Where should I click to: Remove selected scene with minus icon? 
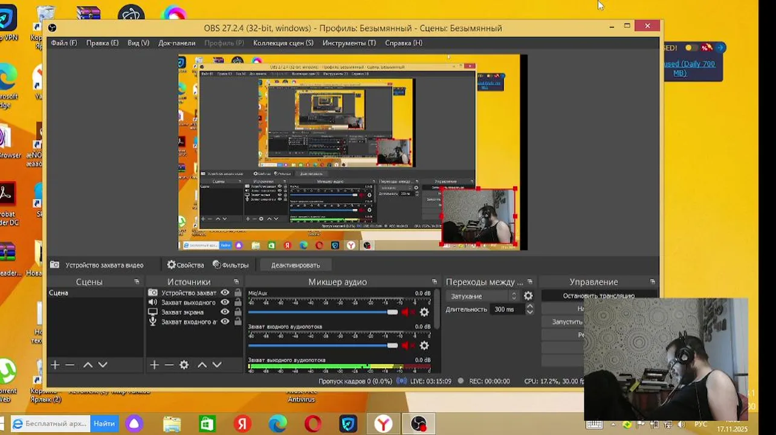pyautogui.click(x=70, y=365)
